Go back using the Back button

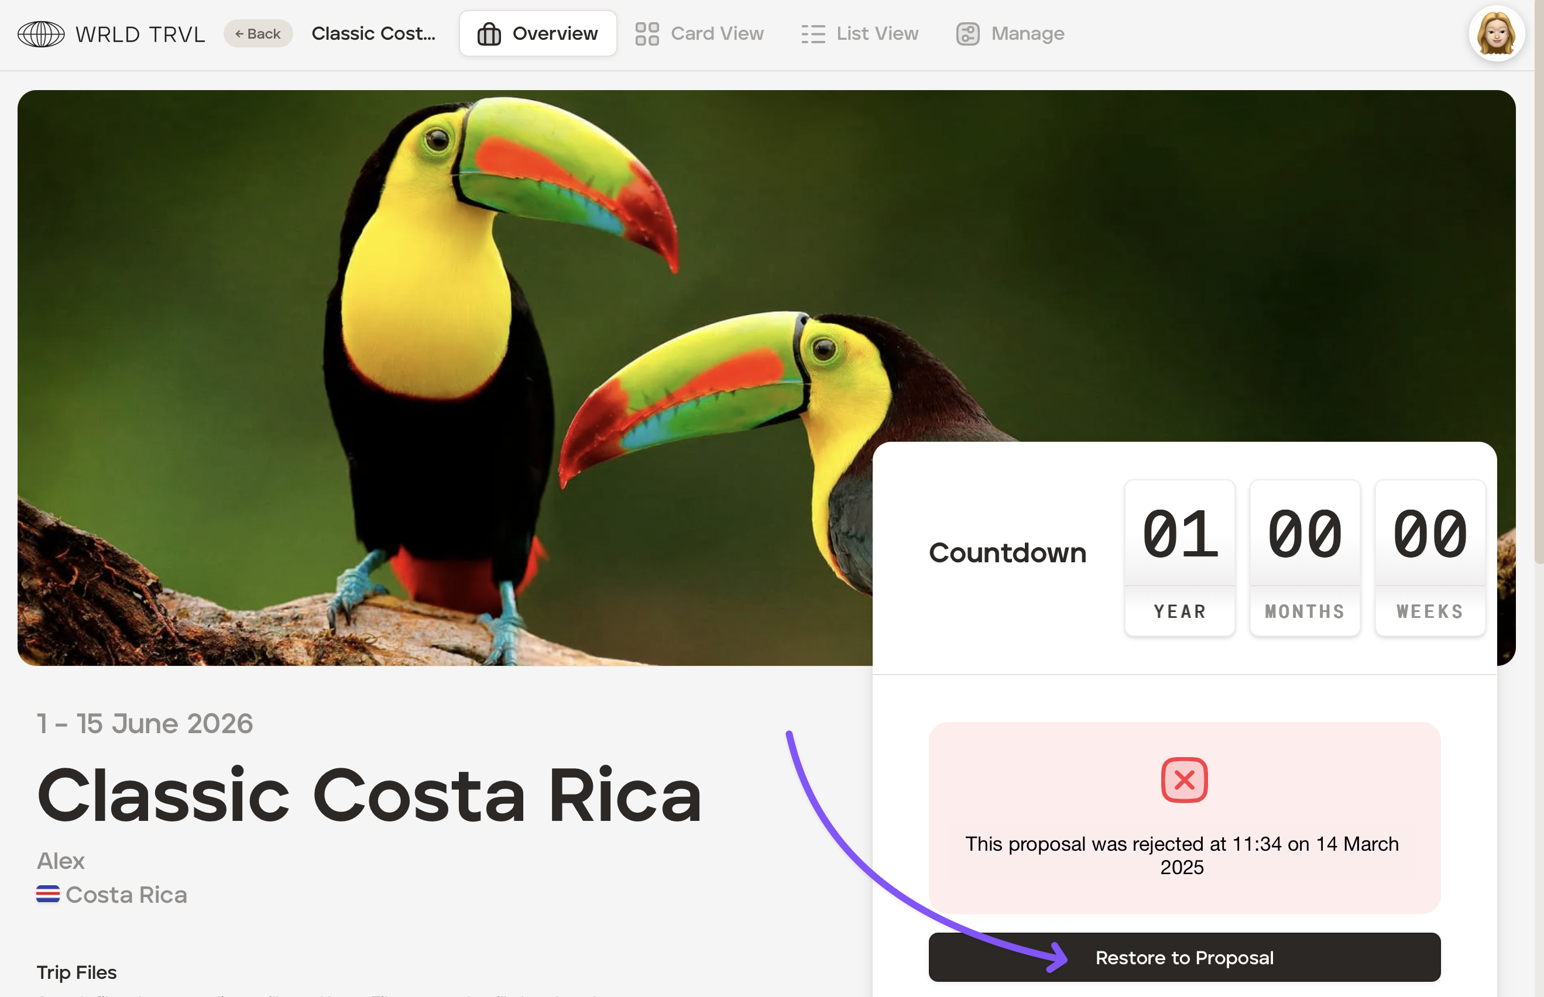pos(258,34)
